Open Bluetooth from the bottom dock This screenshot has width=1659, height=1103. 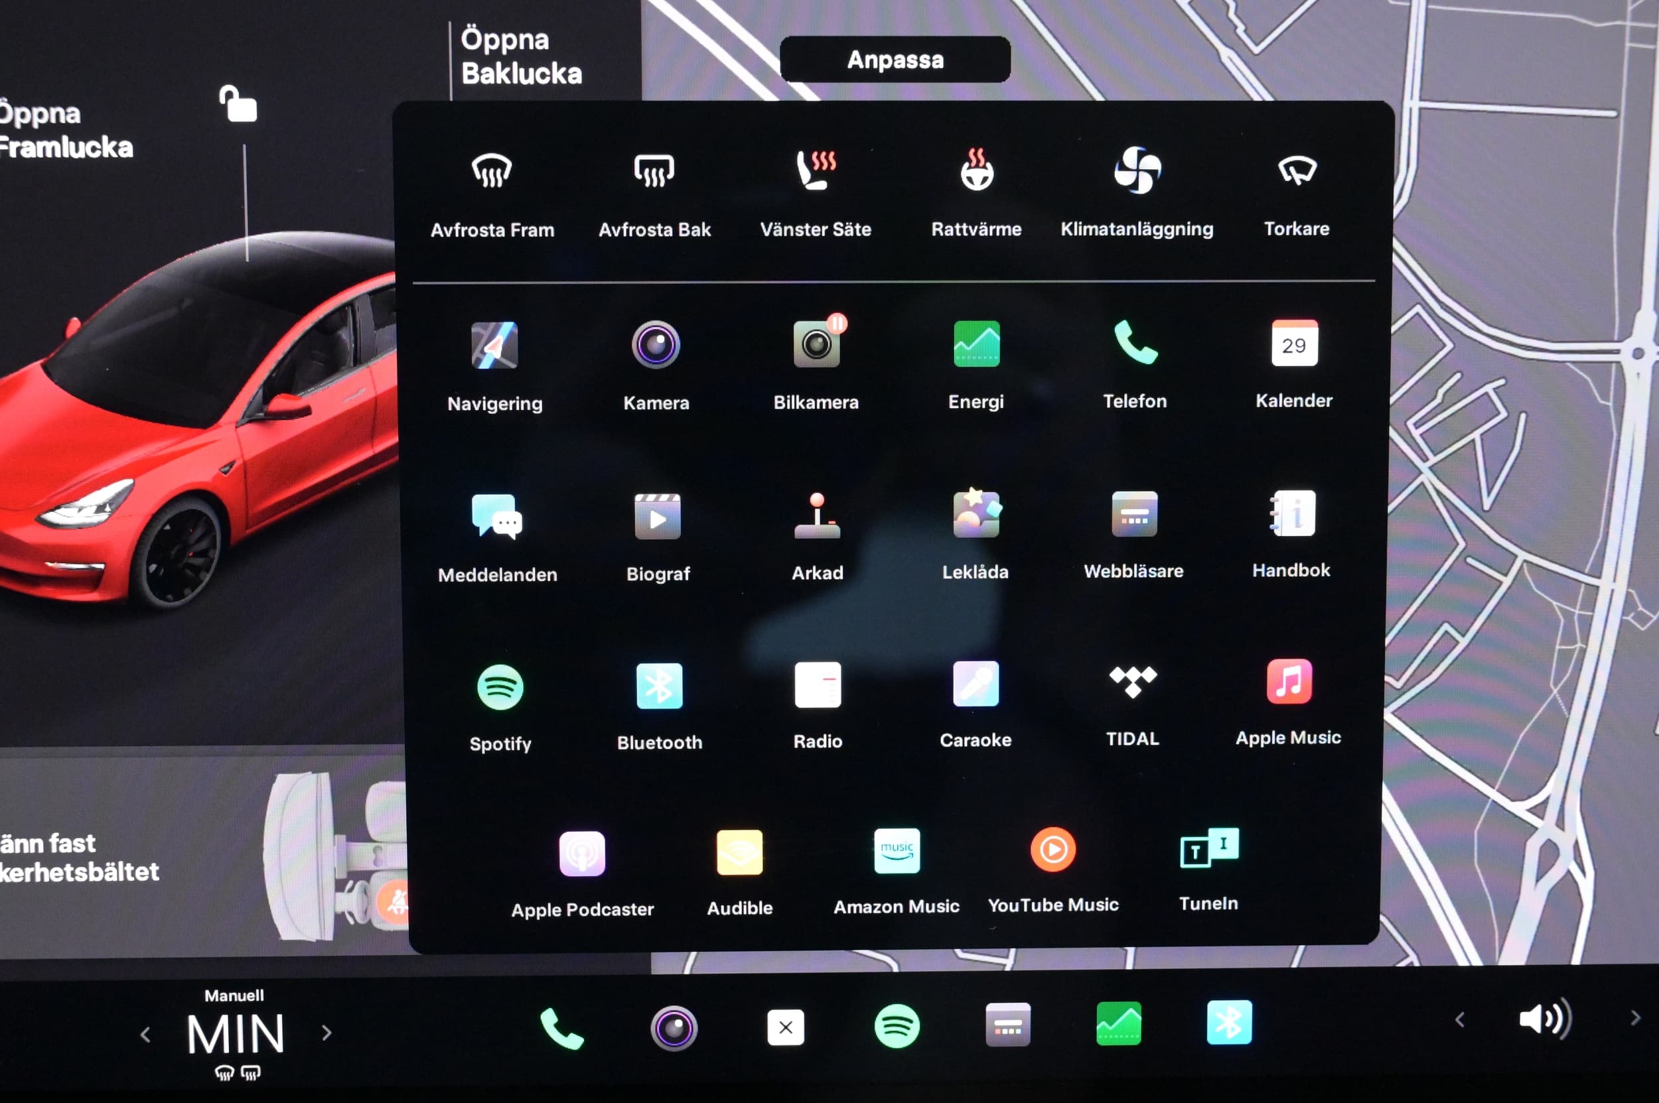(x=1229, y=1022)
